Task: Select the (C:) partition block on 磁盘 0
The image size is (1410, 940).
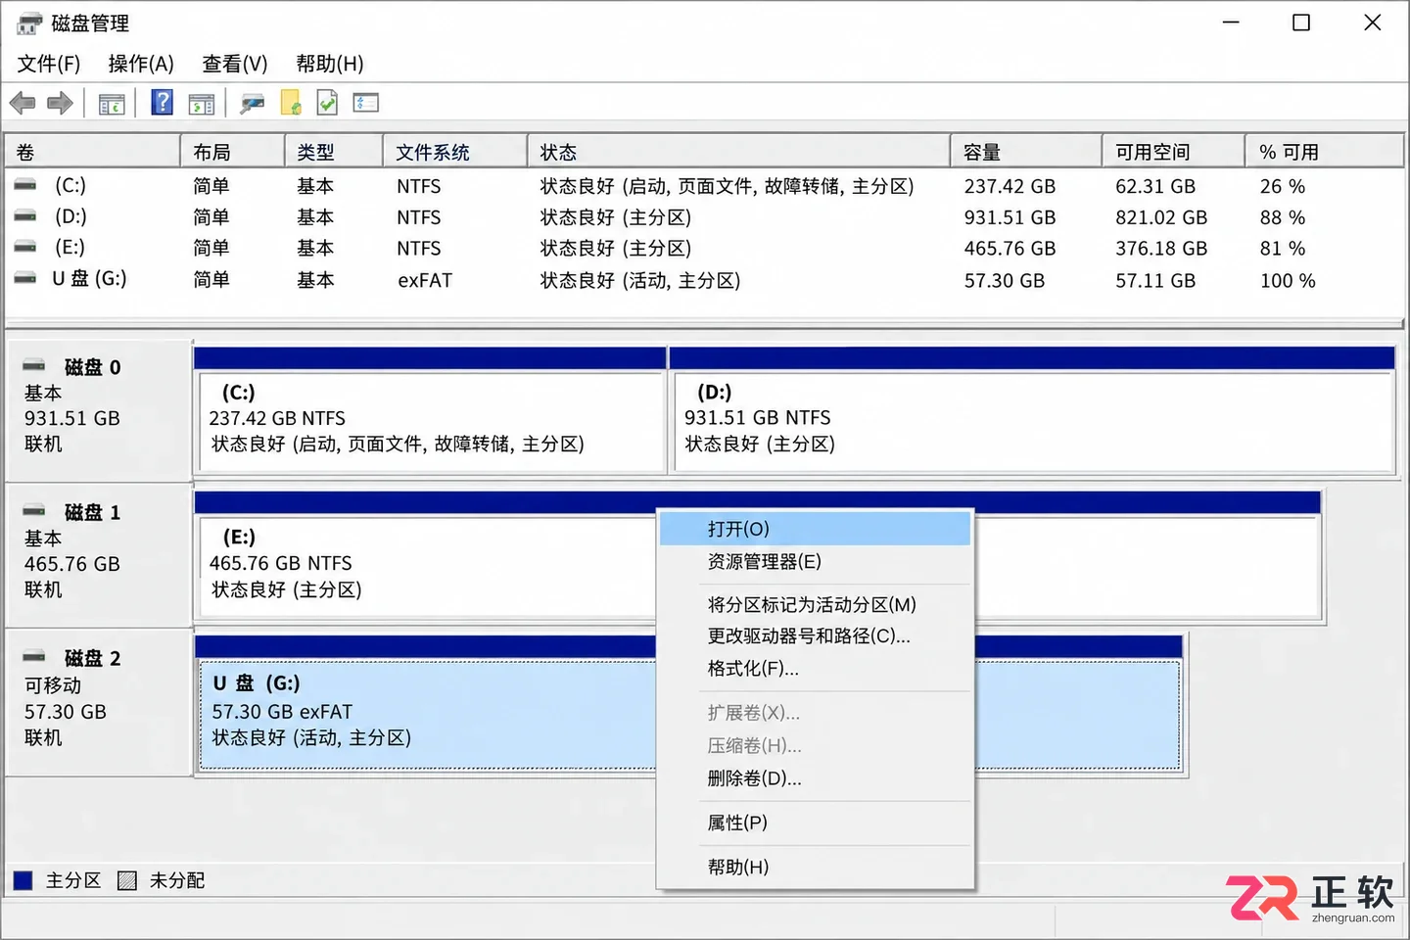Action: [x=430, y=409]
